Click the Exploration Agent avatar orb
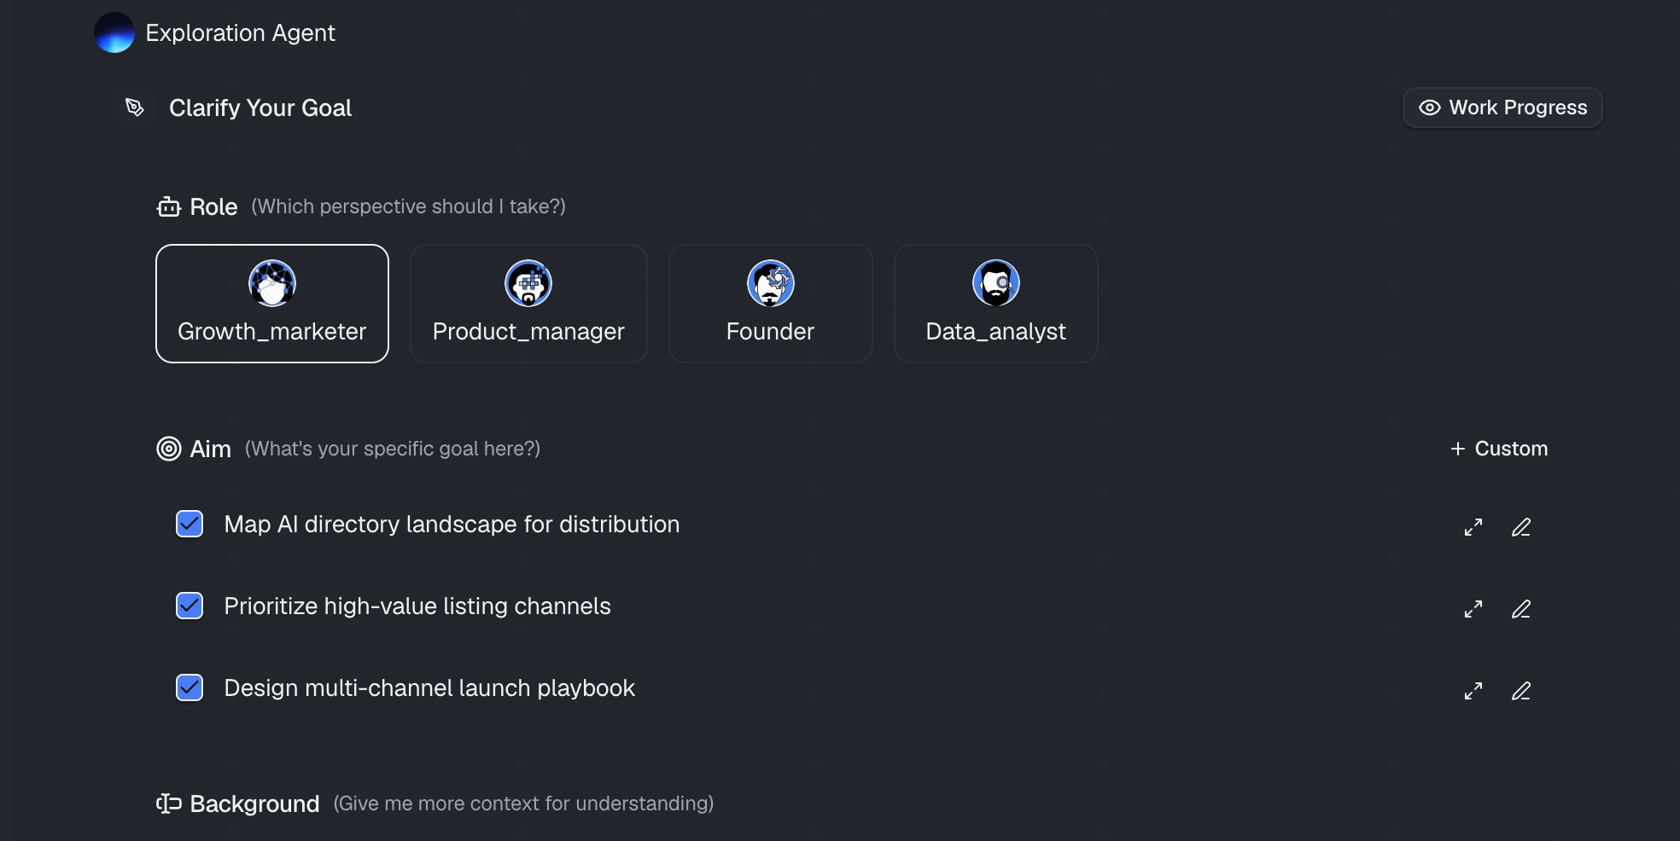This screenshot has width=1680, height=841. [x=114, y=32]
